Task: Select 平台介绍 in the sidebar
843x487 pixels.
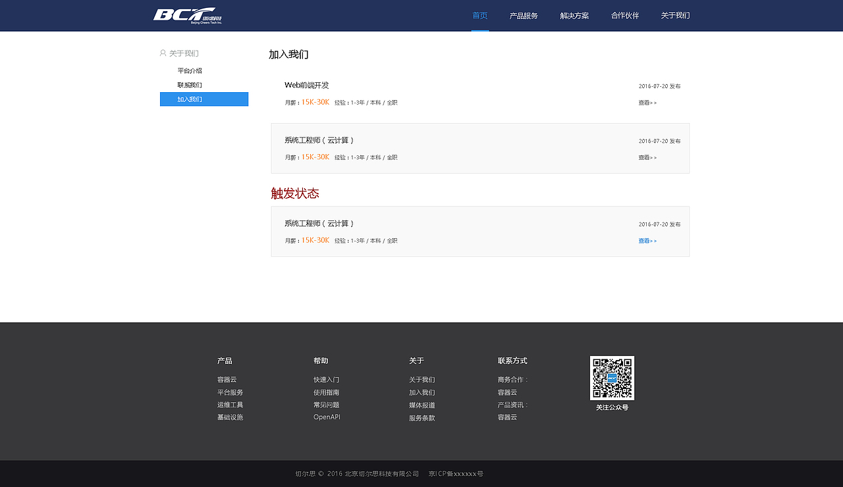Action: 190,70
